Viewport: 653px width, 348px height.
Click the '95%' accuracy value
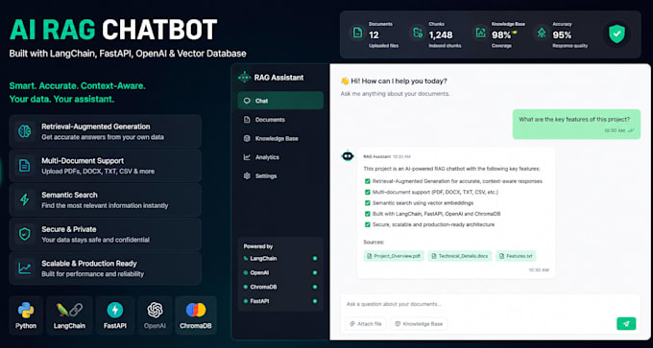[x=562, y=35]
